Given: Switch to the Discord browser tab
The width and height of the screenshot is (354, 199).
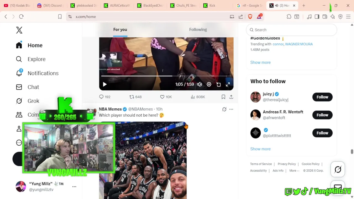Looking at the screenshot, I should pyautogui.click(x=50, y=6).
